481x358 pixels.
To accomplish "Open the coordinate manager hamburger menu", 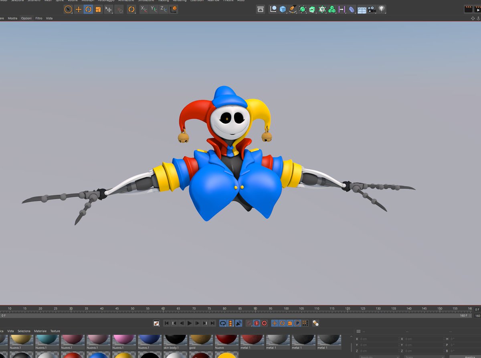I will point(358,331).
